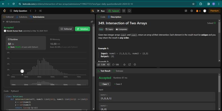The height and width of the screenshot is (111, 222).
Task: Reload the page in the browser
Action: (14, 4)
